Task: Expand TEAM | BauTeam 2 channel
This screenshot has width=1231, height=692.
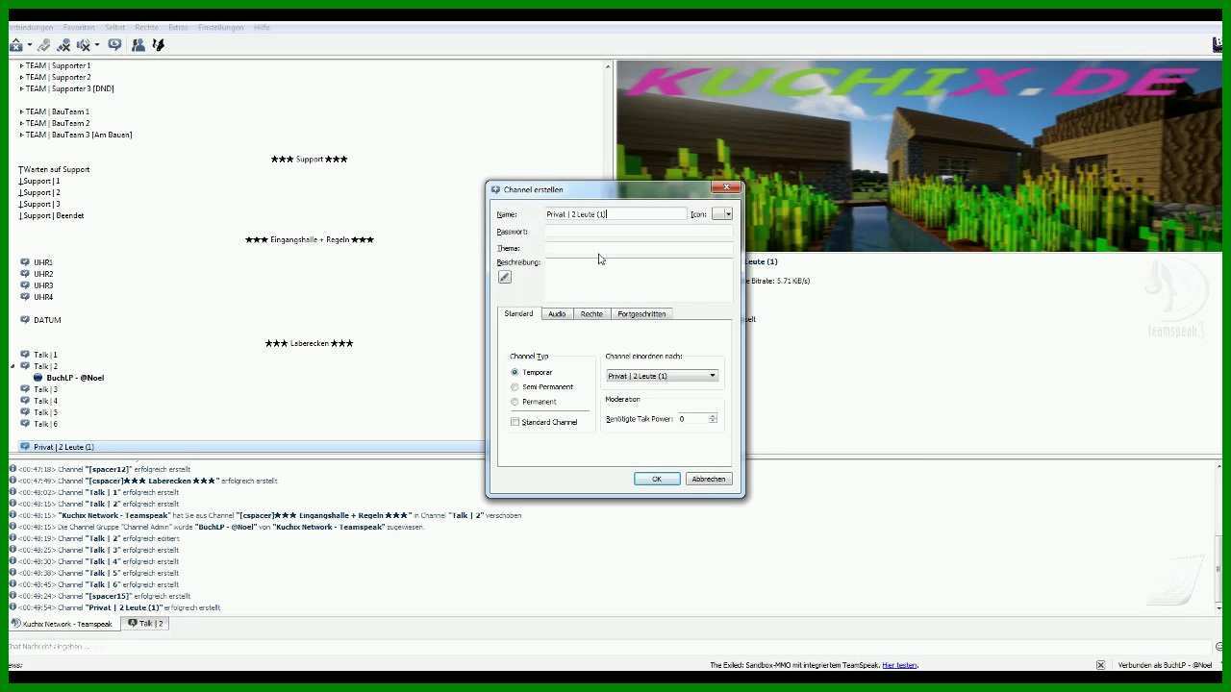Action: tap(21, 123)
